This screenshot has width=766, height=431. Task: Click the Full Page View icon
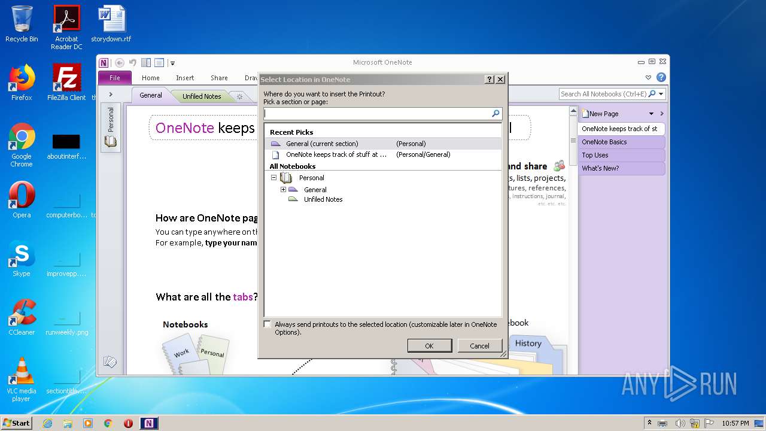[159, 62]
